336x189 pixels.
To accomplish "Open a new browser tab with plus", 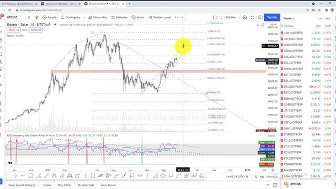I will pyautogui.click(x=130, y=4).
